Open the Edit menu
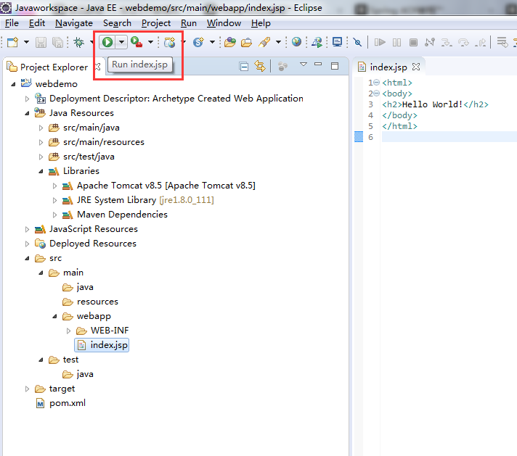This screenshot has width=517, height=456. tap(37, 23)
